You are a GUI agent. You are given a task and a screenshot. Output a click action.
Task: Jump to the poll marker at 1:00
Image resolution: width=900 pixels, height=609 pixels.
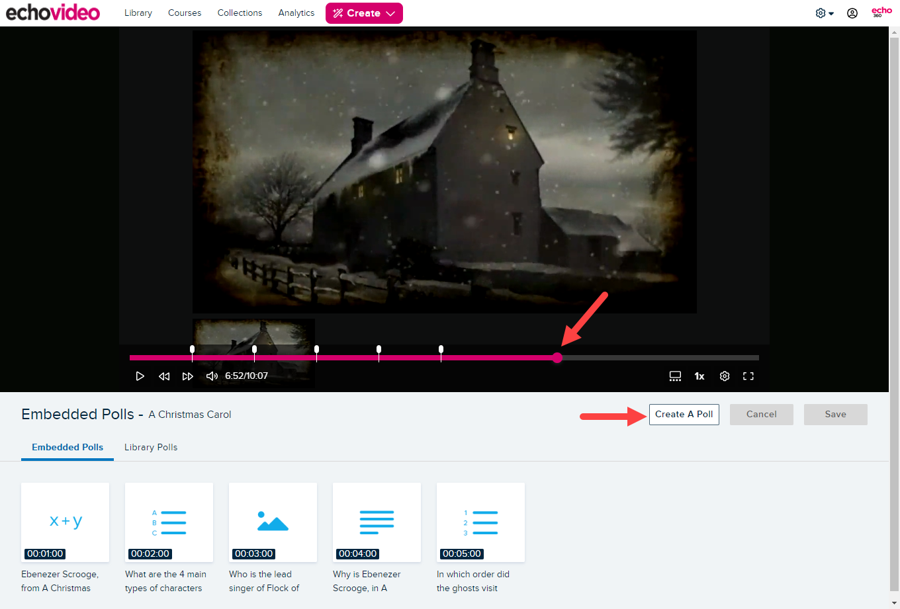pos(192,350)
